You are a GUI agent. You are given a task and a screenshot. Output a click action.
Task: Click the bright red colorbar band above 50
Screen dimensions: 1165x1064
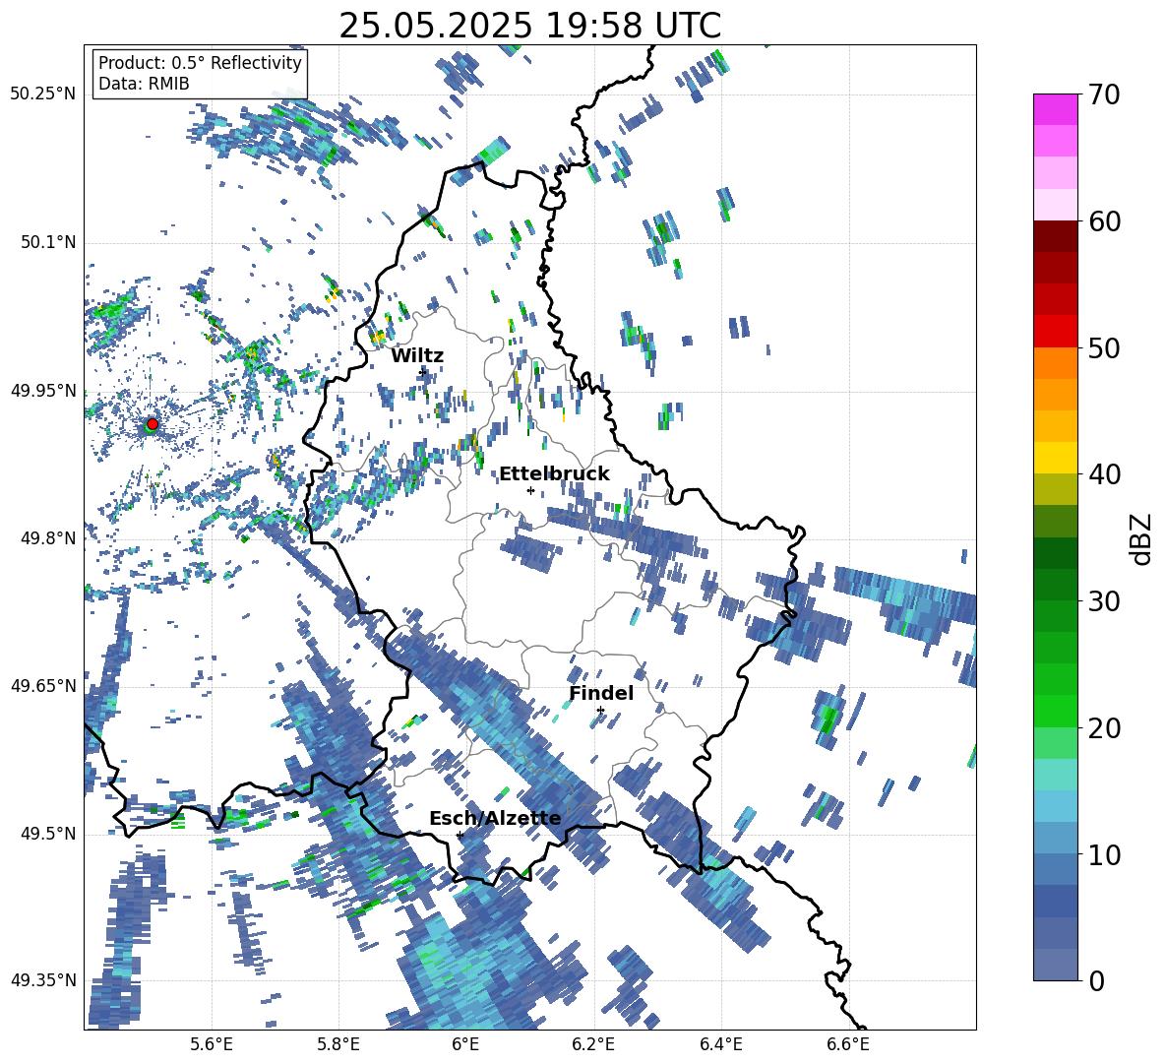[1055, 332]
